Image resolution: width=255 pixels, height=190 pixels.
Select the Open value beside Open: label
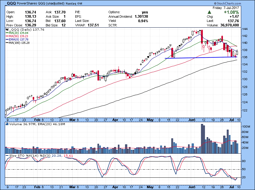click(30, 12)
